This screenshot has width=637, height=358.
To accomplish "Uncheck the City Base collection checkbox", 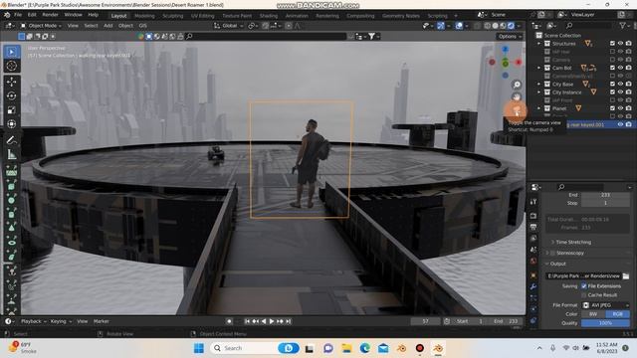I will point(612,84).
